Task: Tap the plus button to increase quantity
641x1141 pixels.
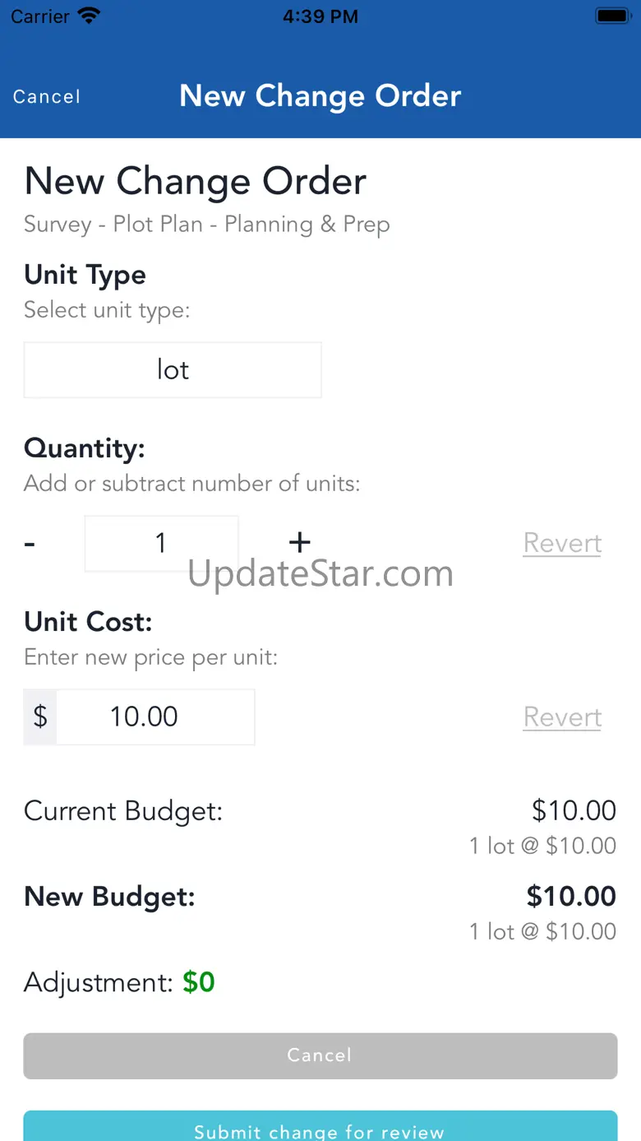Action: [300, 542]
